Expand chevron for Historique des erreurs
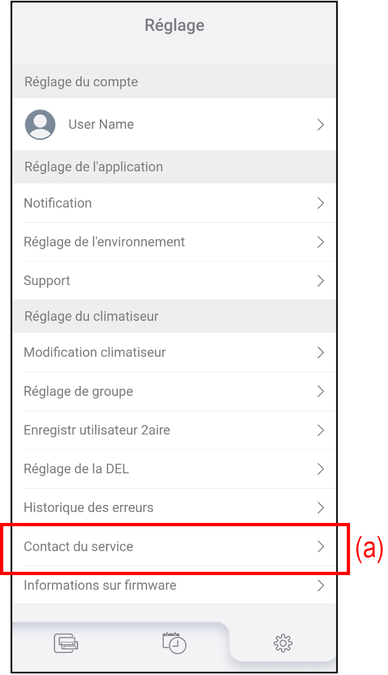388x675 pixels. coord(321,508)
